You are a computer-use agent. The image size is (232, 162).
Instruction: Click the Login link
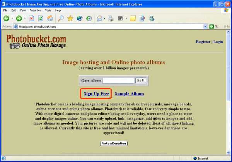click(x=218, y=42)
